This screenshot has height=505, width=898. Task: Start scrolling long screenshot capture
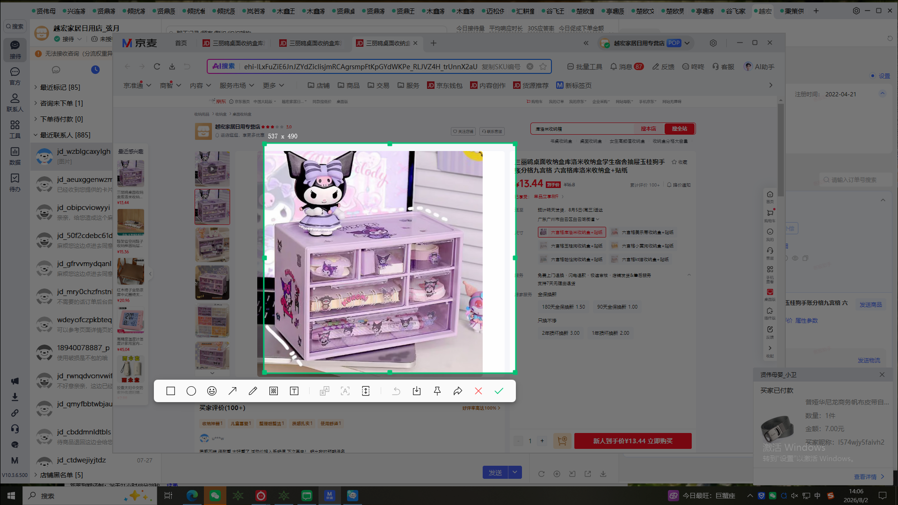click(366, 391)
